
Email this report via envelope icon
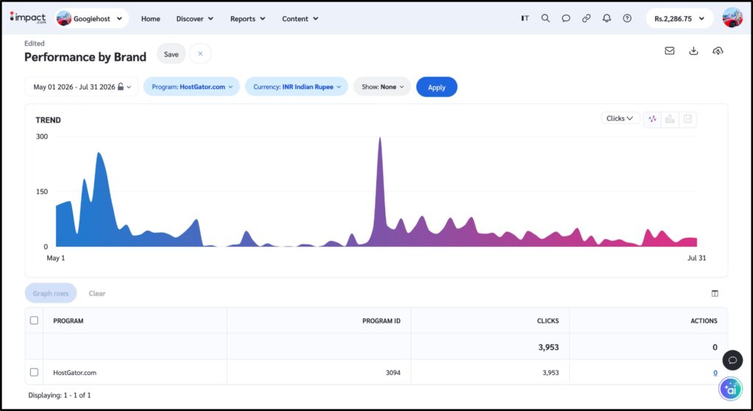coord(669,51)
